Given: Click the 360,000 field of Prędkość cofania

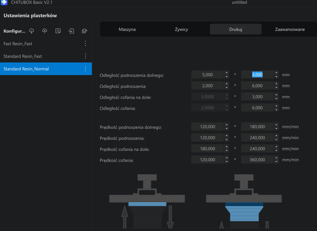Looking at the screenshot, I should pyautogui.click(x=257, y=160).
